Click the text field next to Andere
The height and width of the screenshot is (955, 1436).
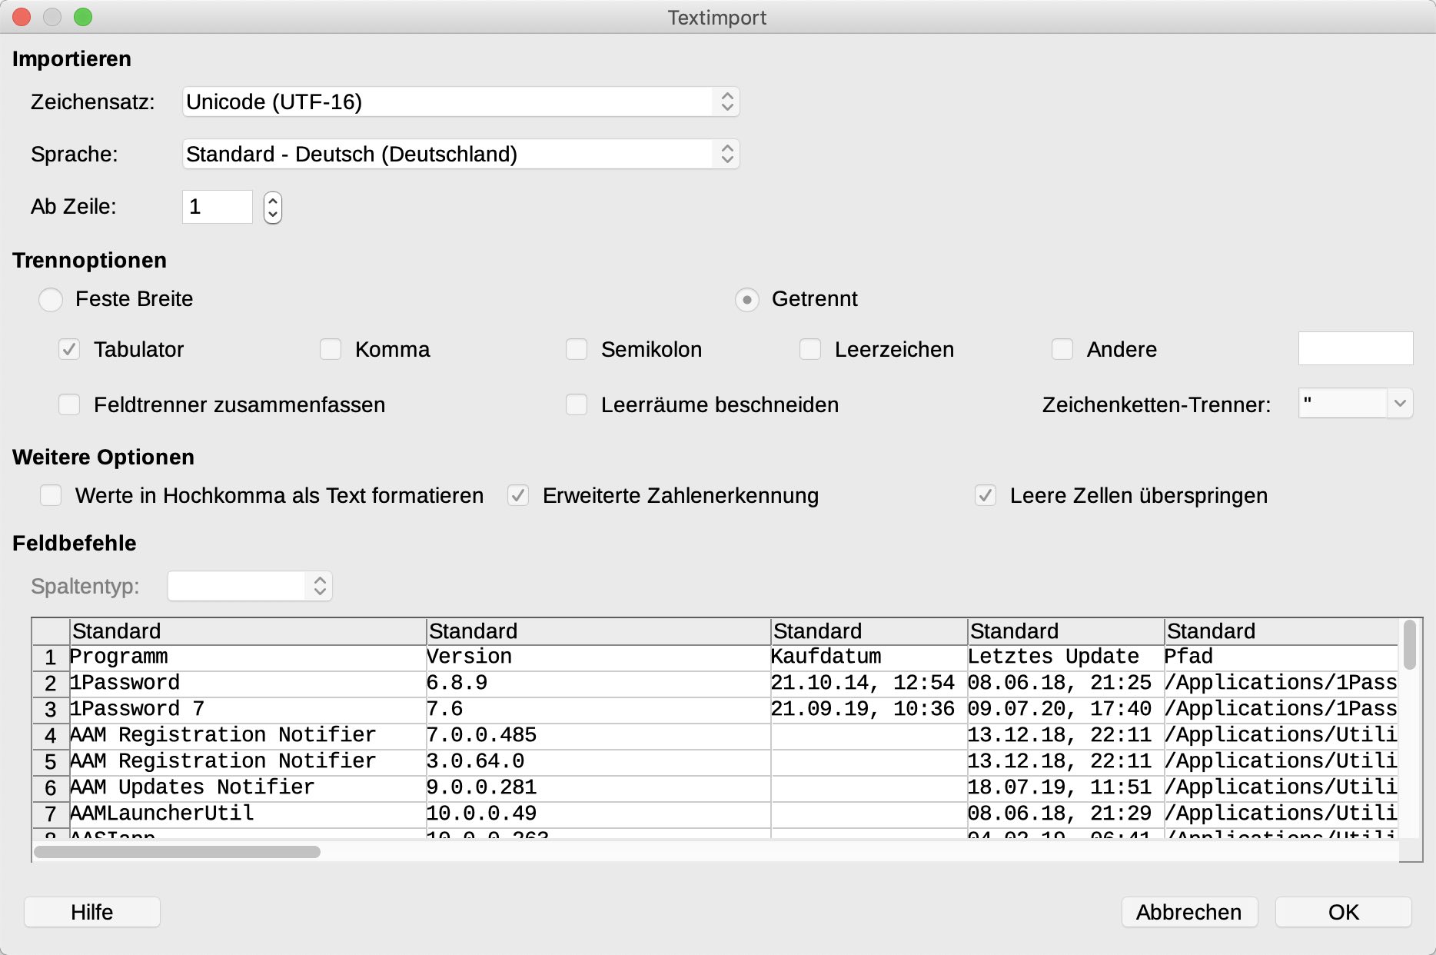(x=1356, y=348)
